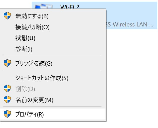The width and height of the screenshot is (158, 128).
Task: Choose 無効にする(B) to disable the adapter
Action: tap(32, 16)
